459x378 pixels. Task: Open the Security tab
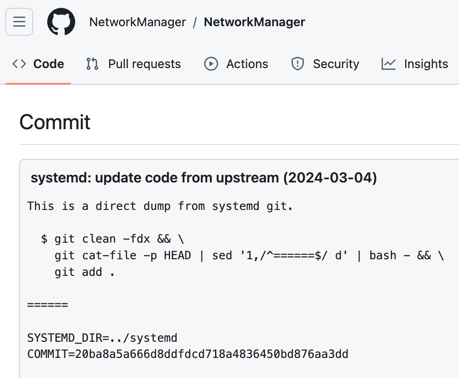325,64
